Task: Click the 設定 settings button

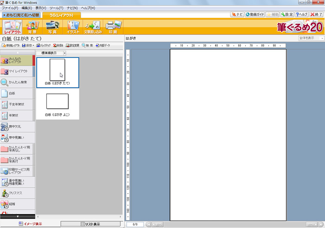Action: click(x=287, y=14)
